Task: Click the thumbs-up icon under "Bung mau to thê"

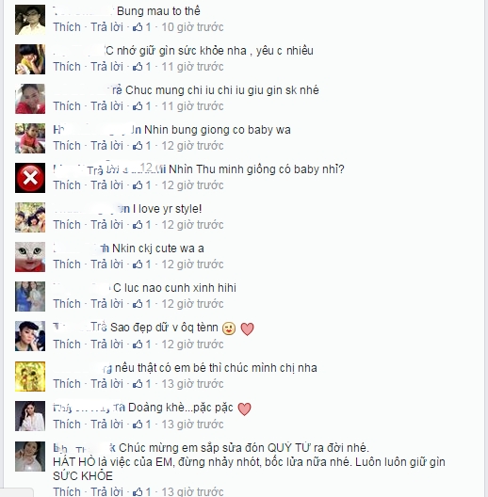Action: (138, 27)
